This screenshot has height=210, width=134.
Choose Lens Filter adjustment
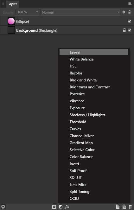(94, 184)
